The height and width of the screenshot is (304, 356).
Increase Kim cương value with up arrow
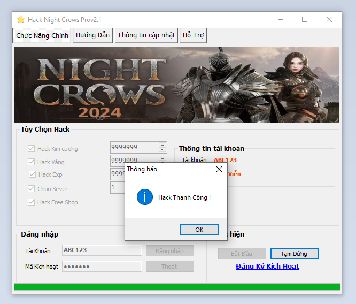[x=162, y=145]
